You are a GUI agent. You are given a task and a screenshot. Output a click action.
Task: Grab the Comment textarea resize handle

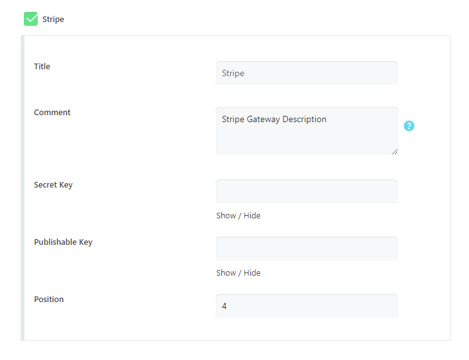pyautogui.click(x=395, y=152)
